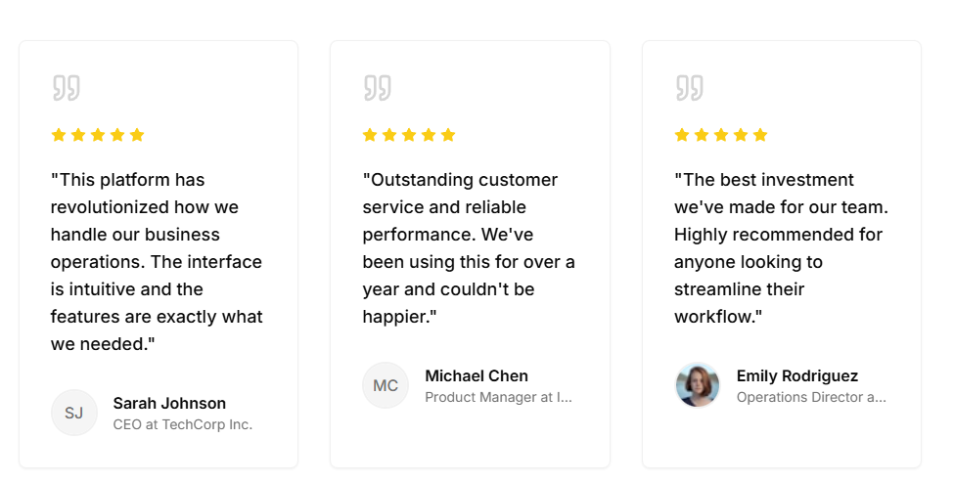
Task: Click the name Emily Rodriguez
Action: coord(797,375)
